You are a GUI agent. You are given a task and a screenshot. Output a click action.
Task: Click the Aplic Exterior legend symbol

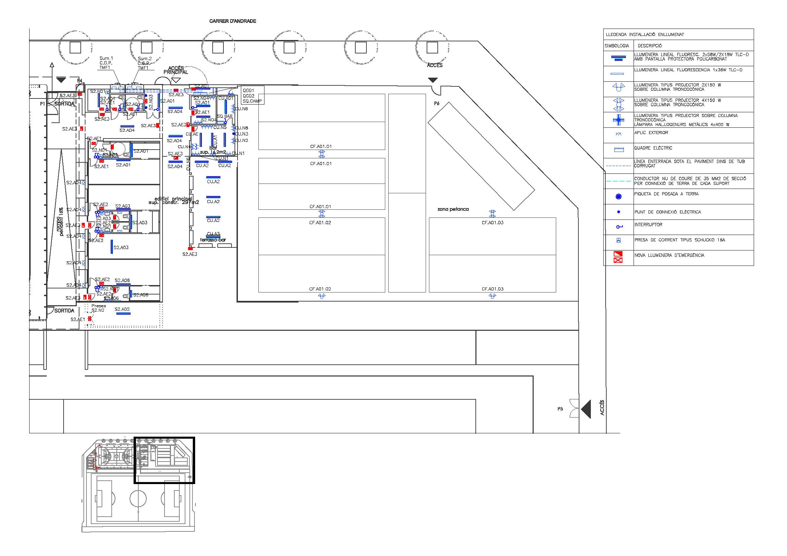pyautogui.click(x=618, y=134)
